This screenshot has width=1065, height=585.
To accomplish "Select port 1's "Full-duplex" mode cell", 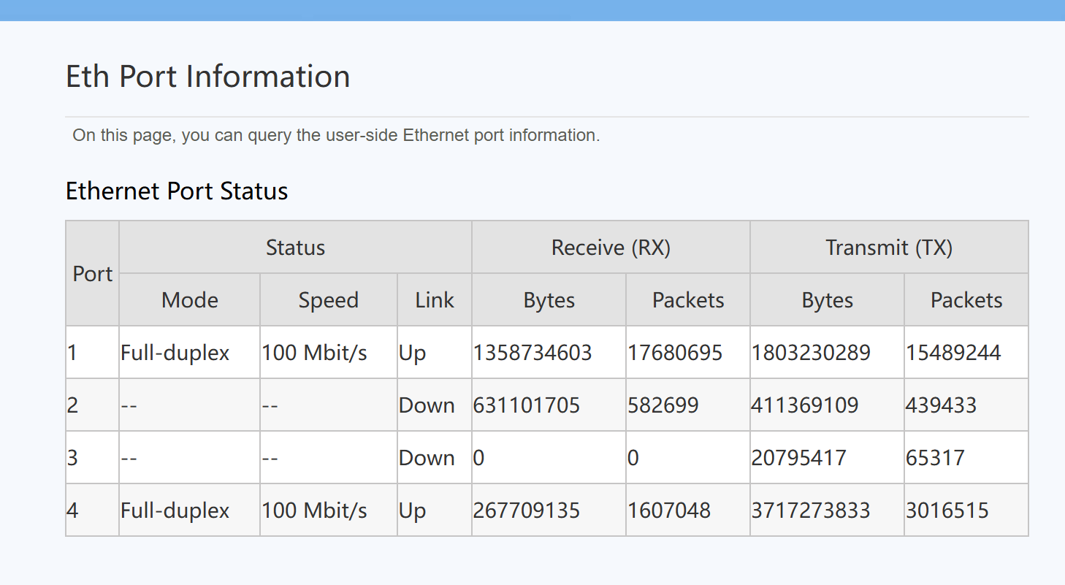I will (190, 353).
